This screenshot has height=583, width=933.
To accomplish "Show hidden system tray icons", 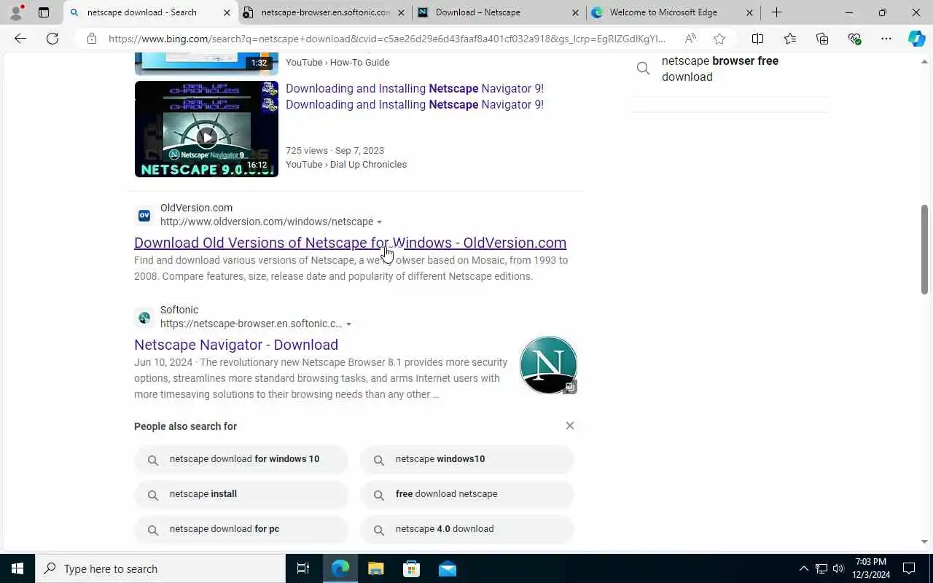I will (x=804, y=568).
